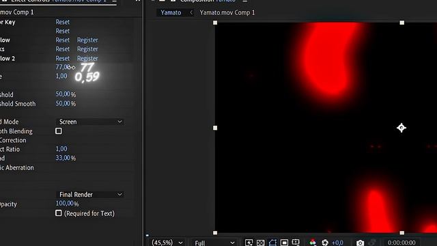The height and width of the screenshot is (246, 437).
Task: Open the Final Render dropdown
Action: point(90,194)
